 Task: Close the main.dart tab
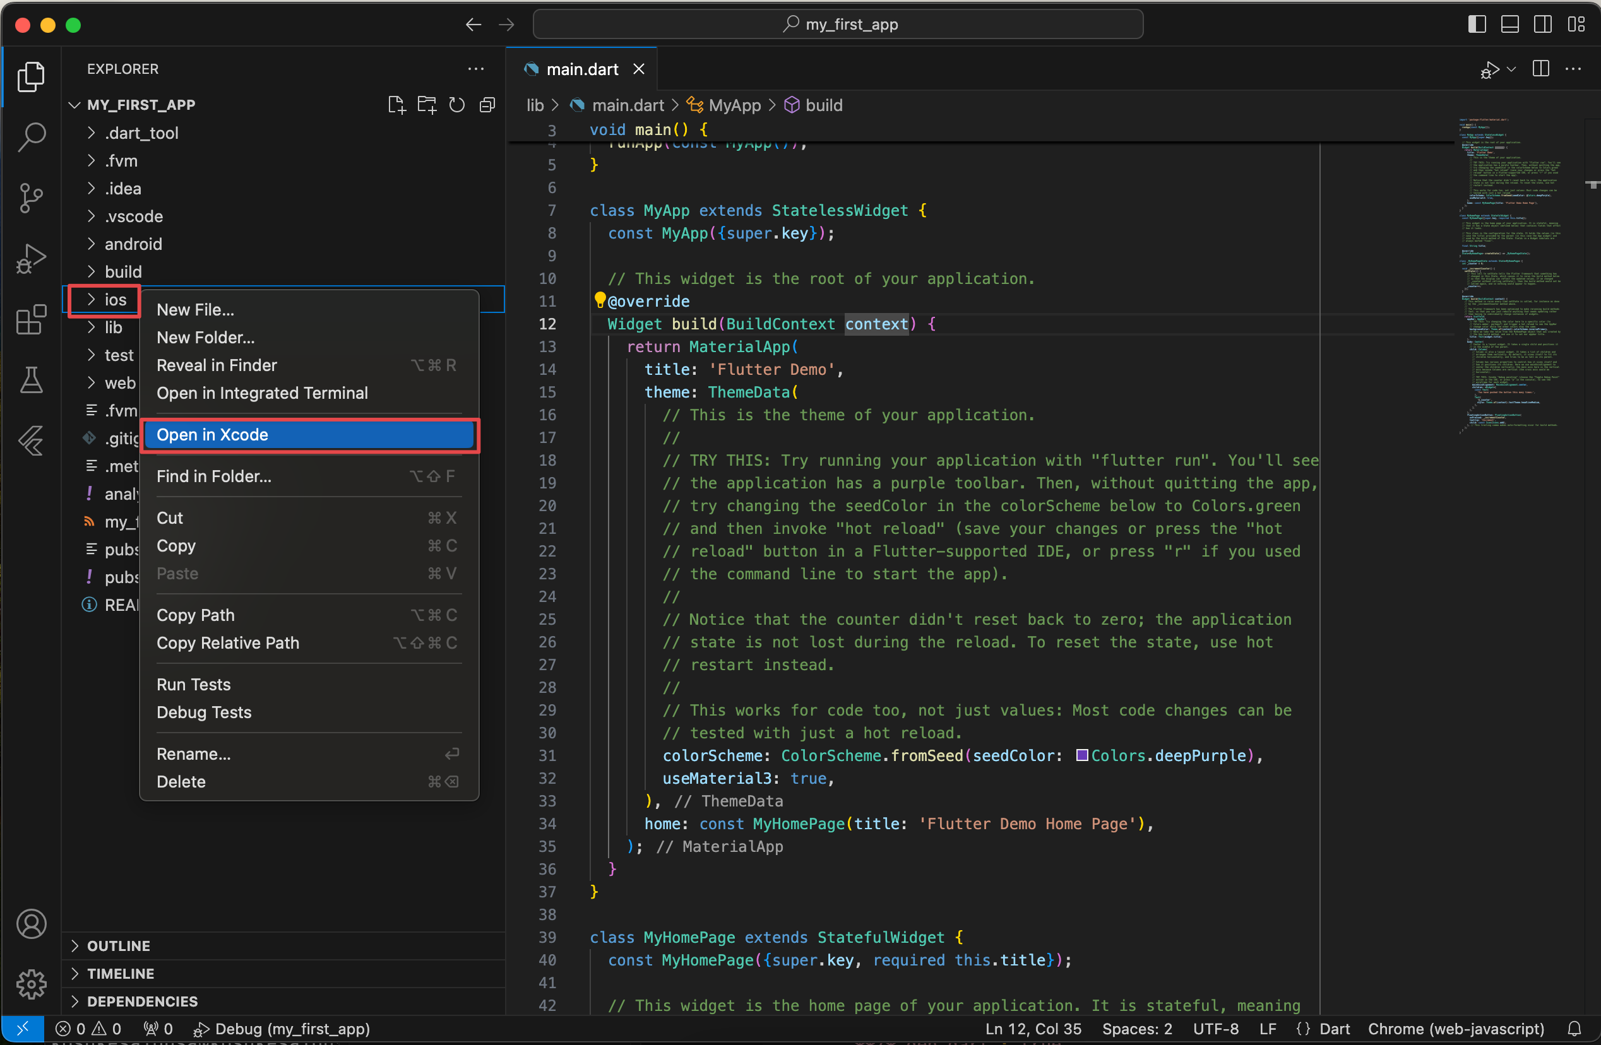pos(638,69)
